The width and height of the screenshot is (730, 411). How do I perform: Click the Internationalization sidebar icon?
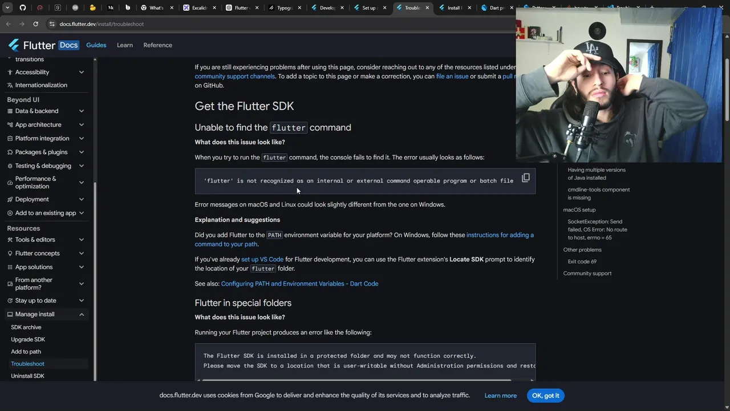[x=10, y=85]
